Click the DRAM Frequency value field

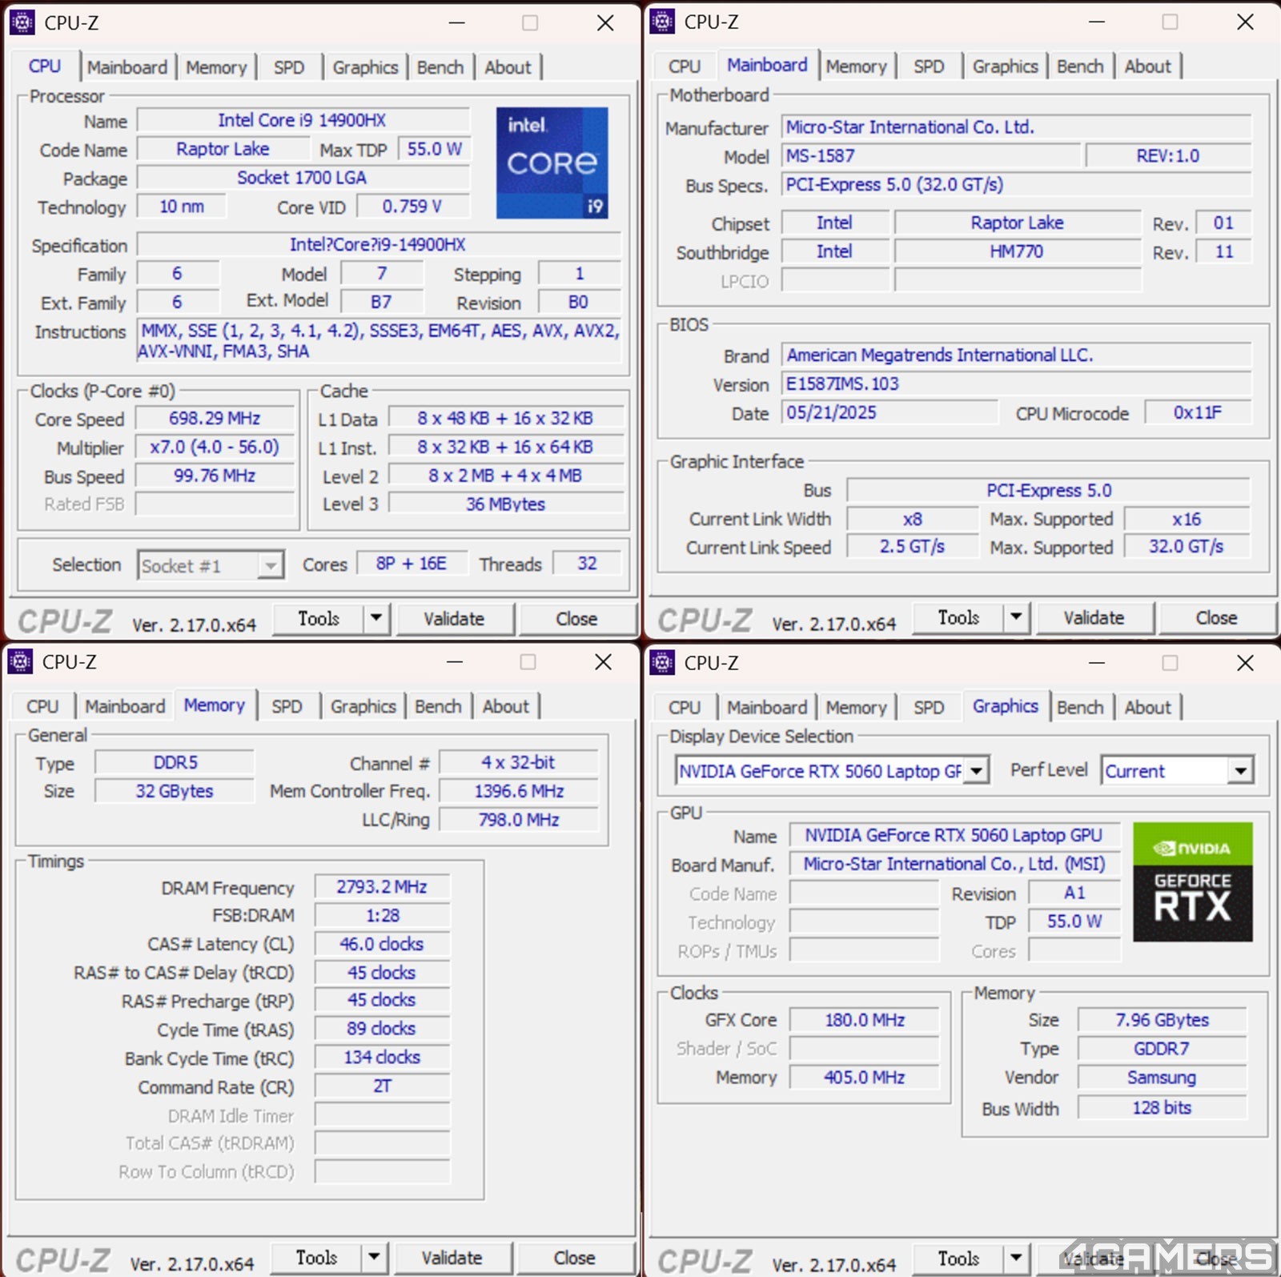[x=382, y=887]
